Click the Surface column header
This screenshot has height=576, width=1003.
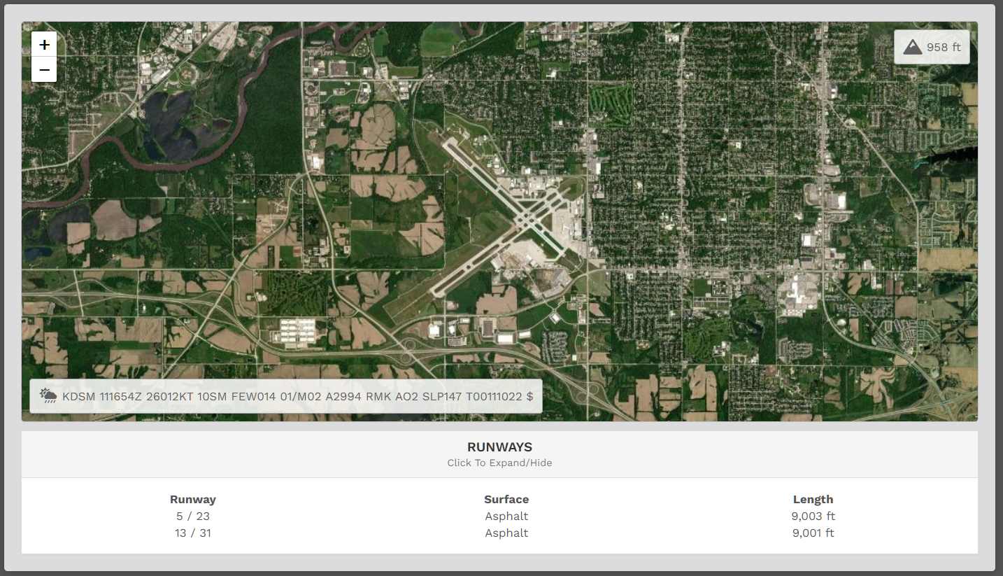tap(506, 500)
